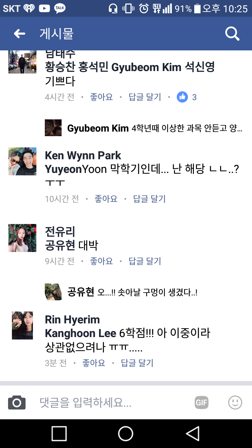Open the emoji smiley picker

tap(235, 402)
